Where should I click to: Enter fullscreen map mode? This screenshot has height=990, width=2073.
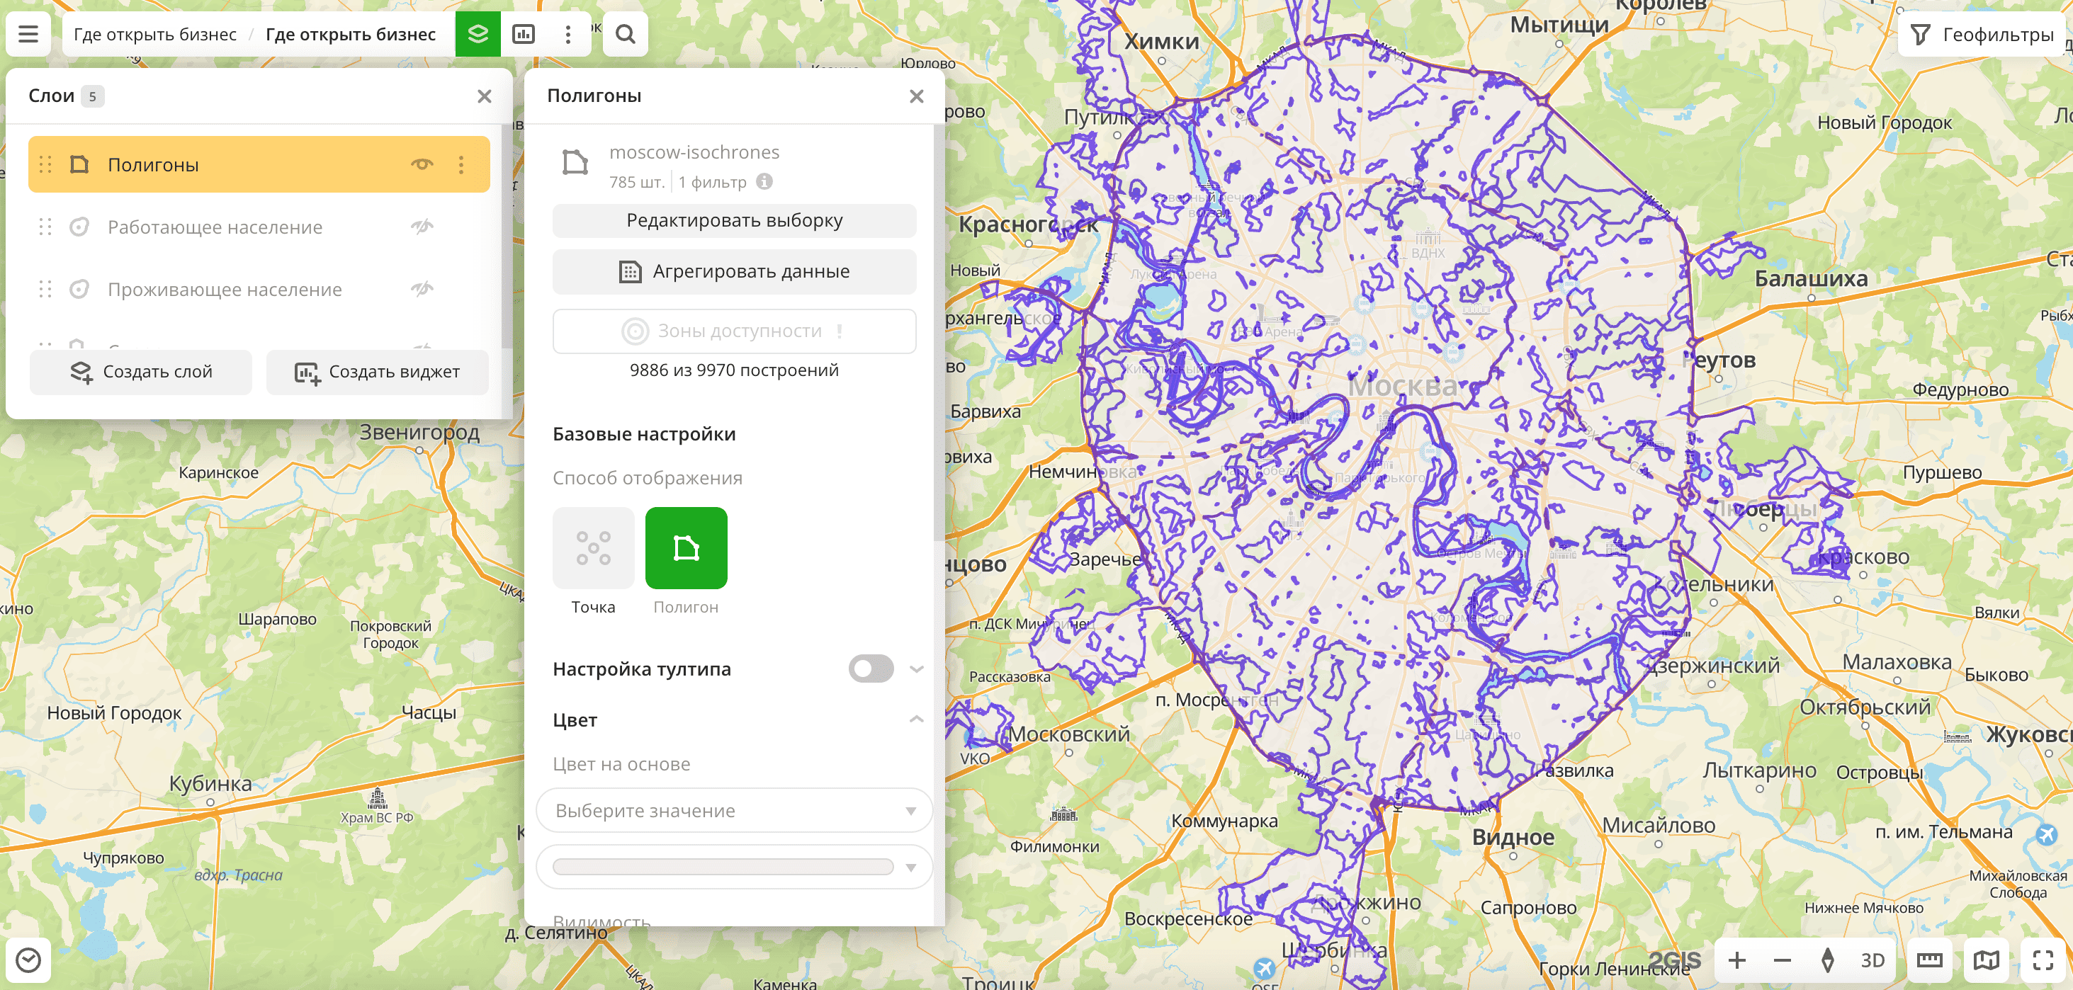[x=2043, y=960]
